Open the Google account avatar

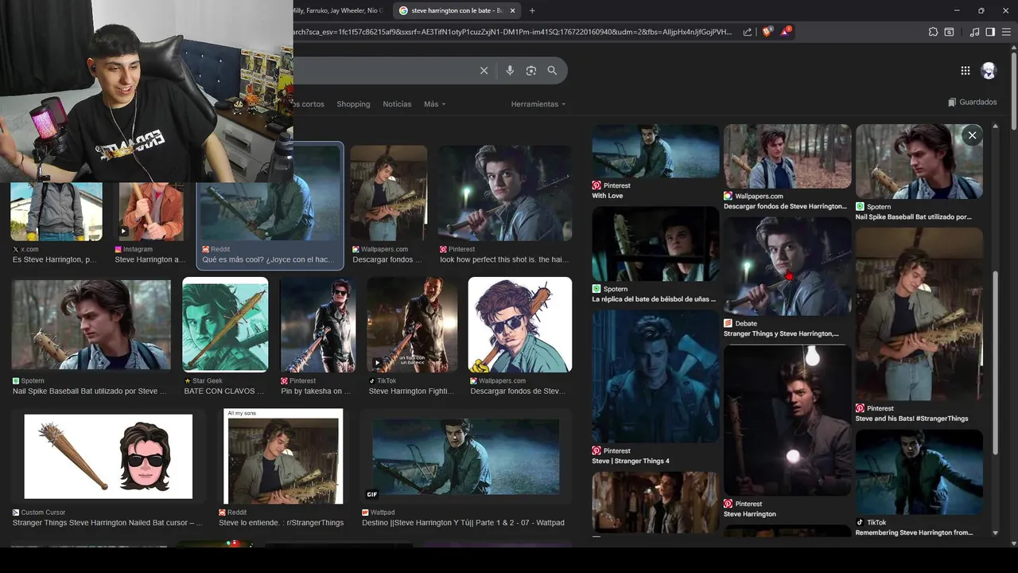(x=989, y=71)
